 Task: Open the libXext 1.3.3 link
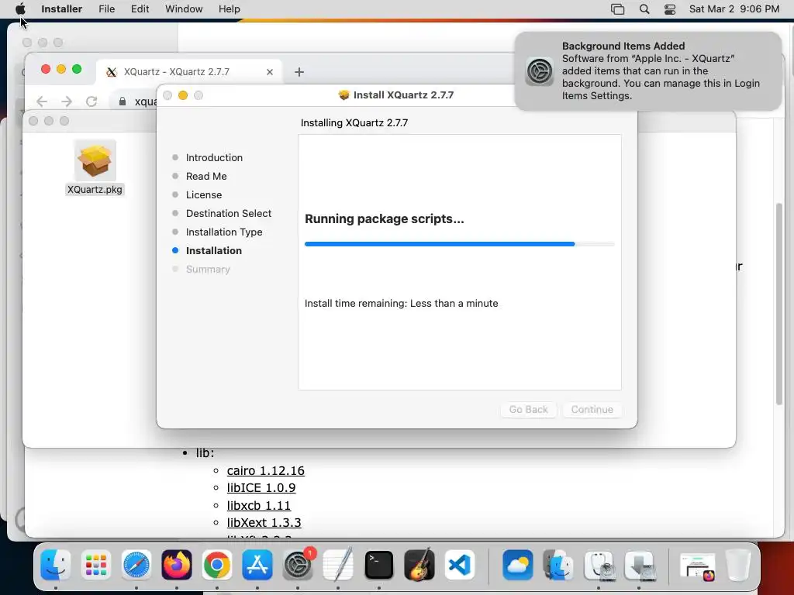(x=264, y=522)
